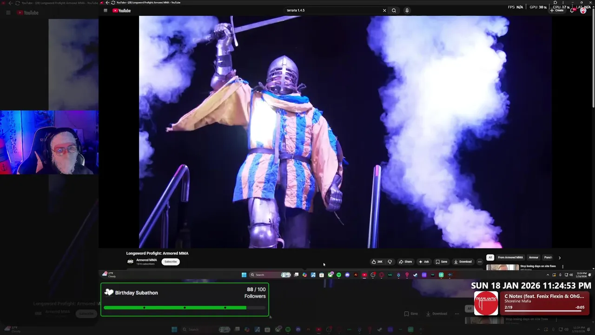
Task: Select the 'From Armored MMA' chip
Action: (x=510, y=257)
